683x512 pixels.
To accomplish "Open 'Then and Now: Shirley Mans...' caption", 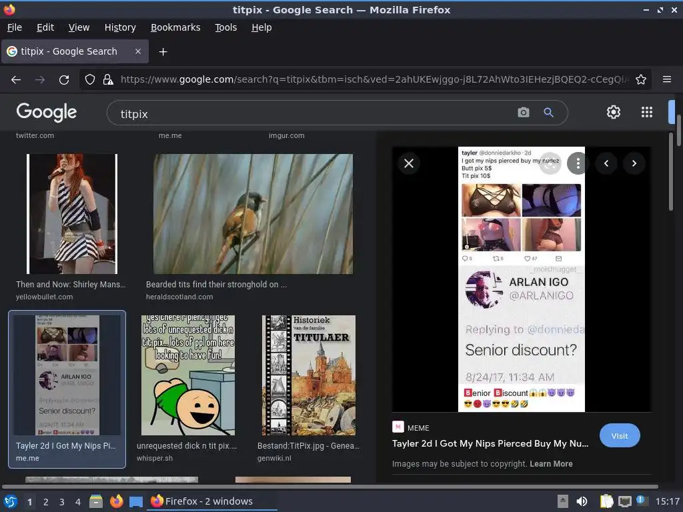I will 71,284.
